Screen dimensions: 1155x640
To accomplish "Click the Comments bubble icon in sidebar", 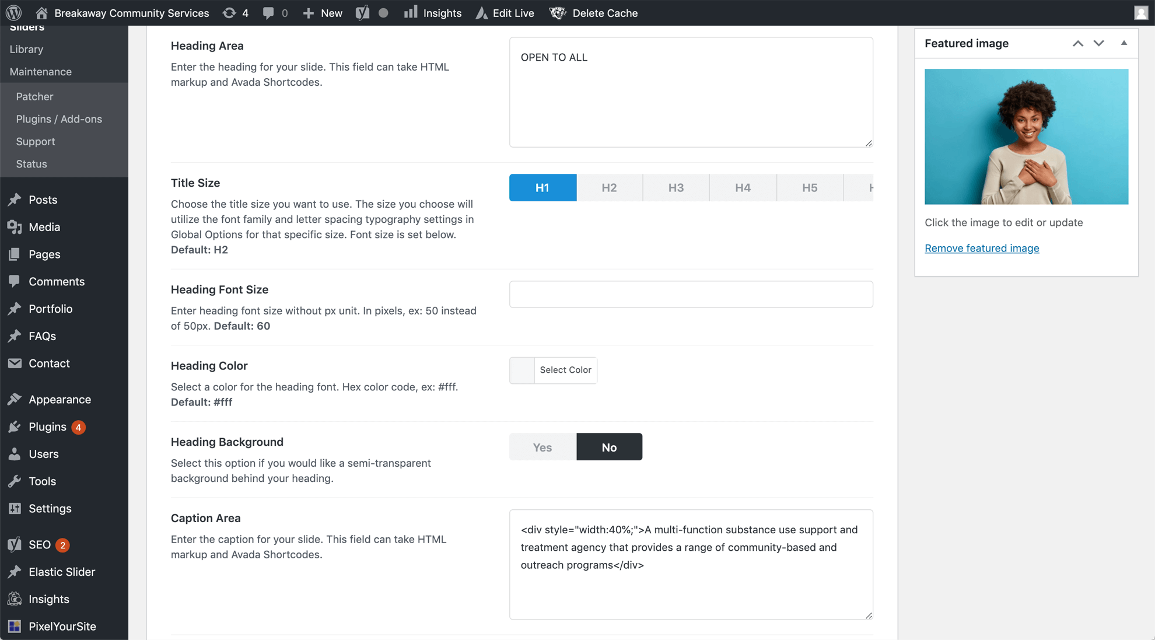I will coord(15,281).
